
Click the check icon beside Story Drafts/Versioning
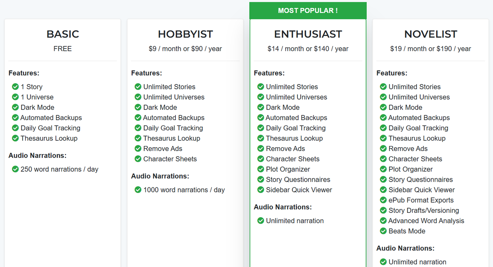point(383,210)
